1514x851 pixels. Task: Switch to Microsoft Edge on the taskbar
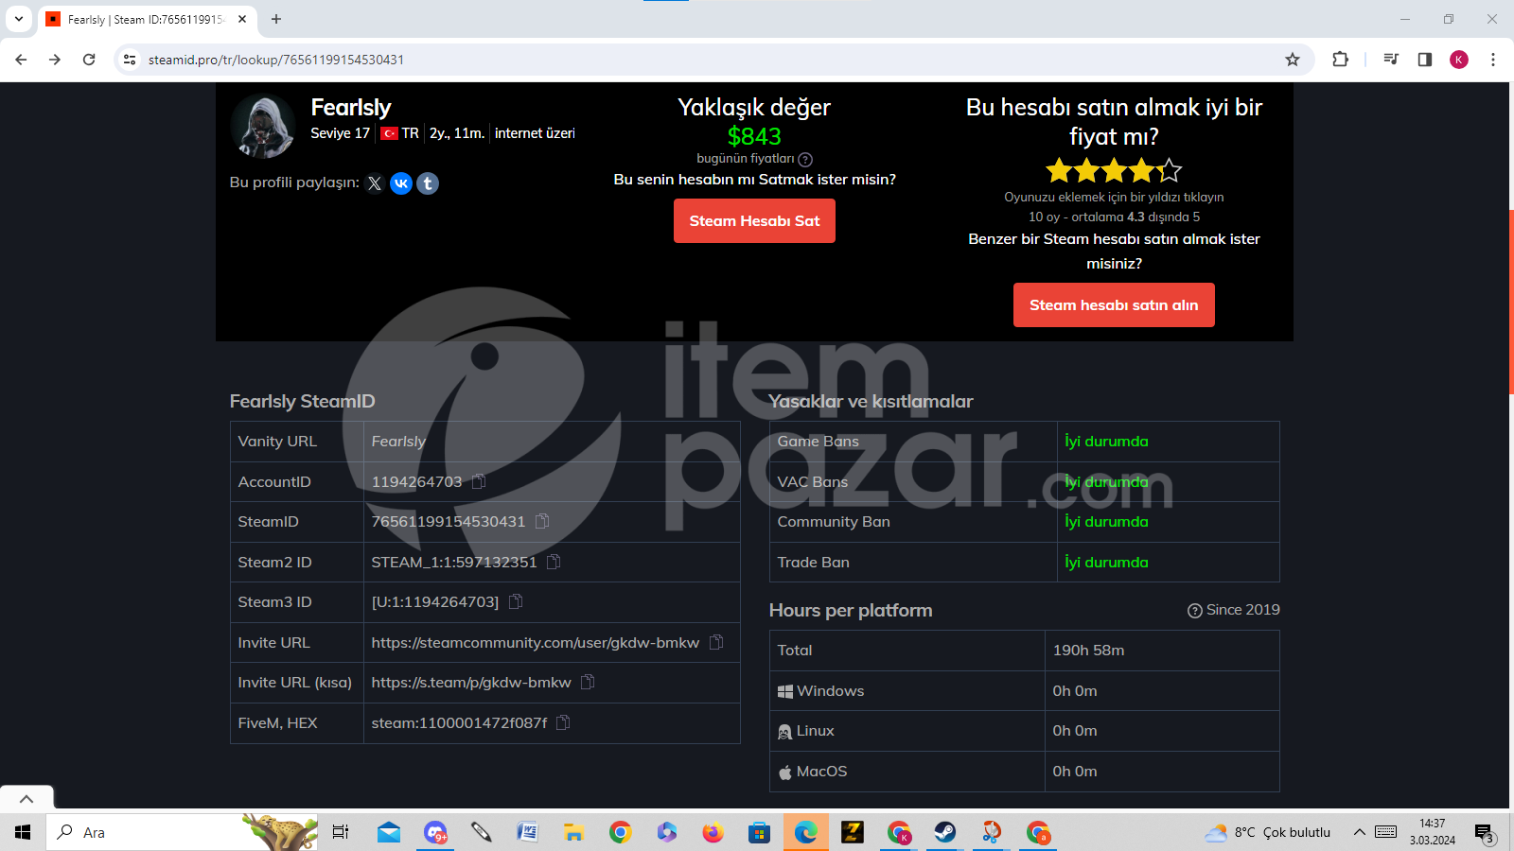[806, 832]
